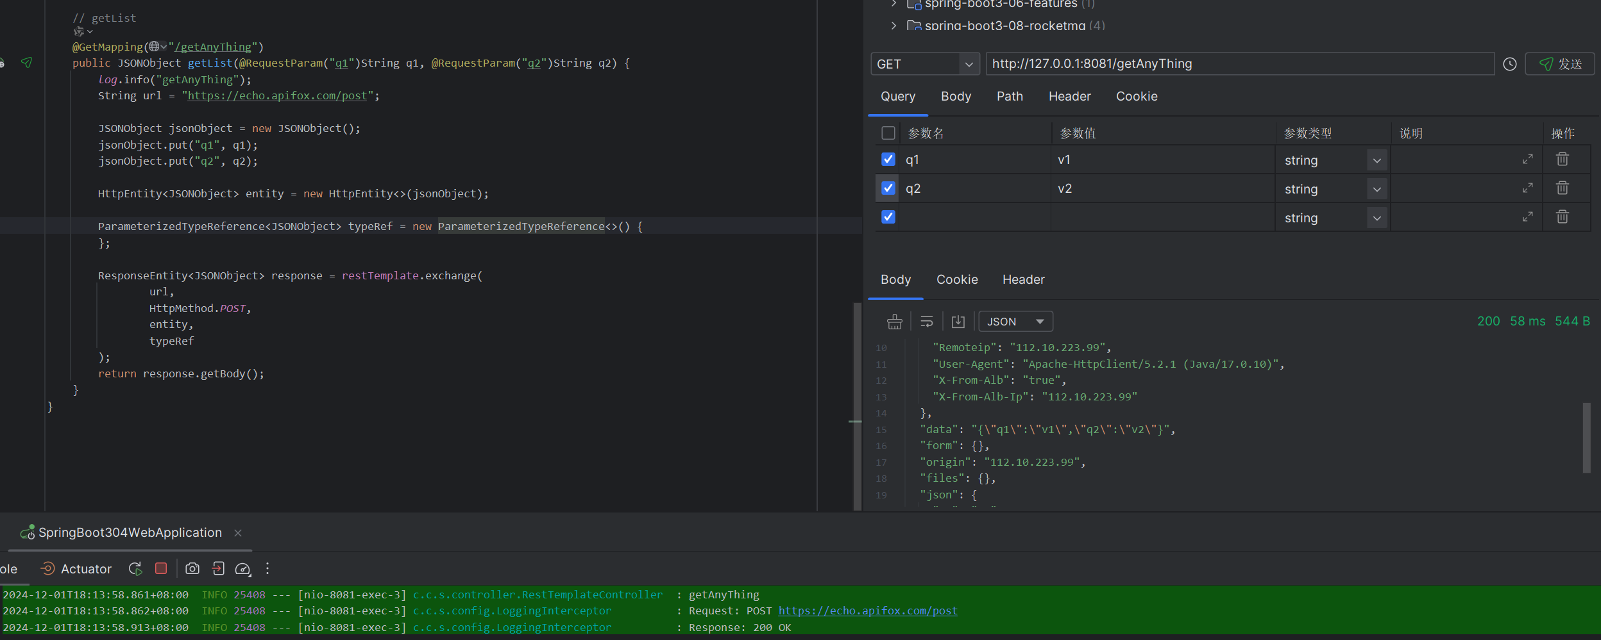The height and width of the screenshot is (640, 1601).
Task: Toggle the select-all parameters checkbox
Action: (888, 133)
